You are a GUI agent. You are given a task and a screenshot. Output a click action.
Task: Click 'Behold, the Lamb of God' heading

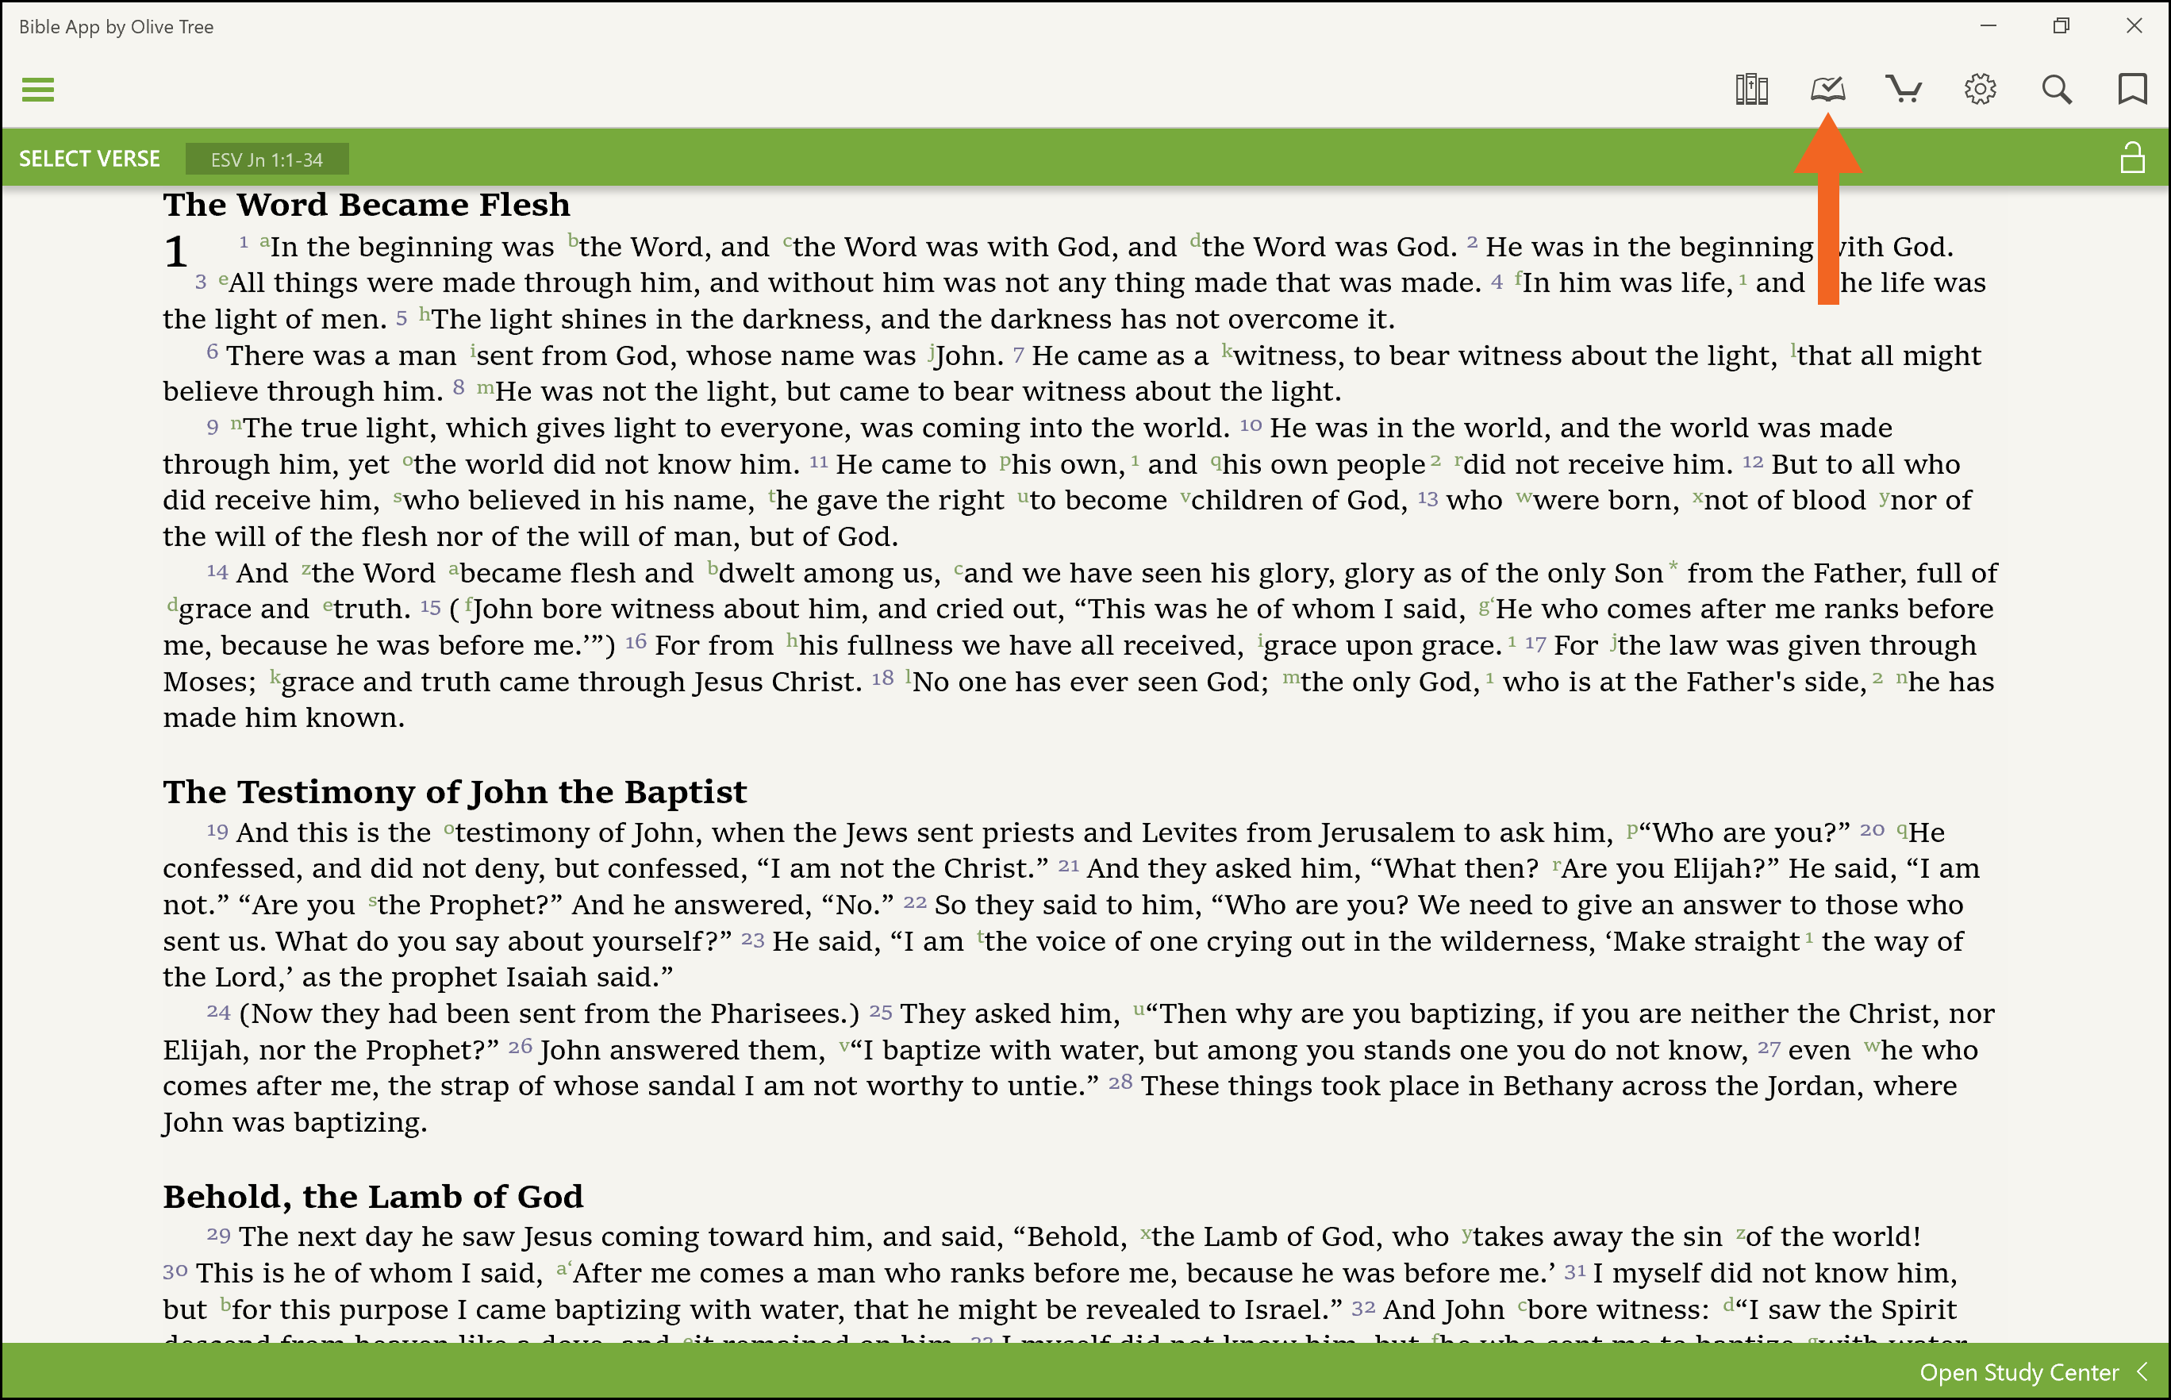click(373, 1196)
